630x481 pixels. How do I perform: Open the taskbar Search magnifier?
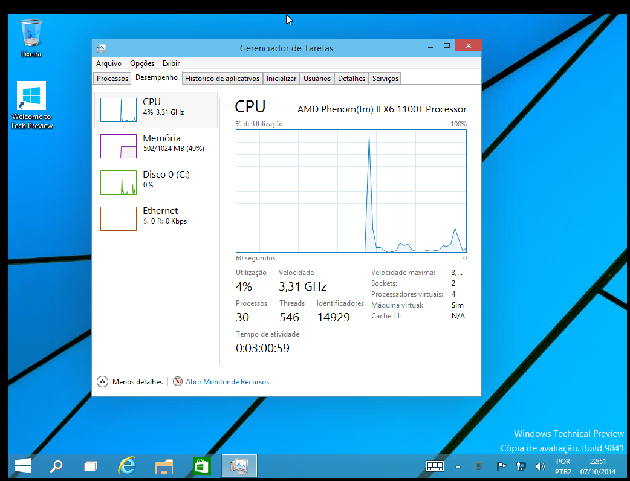56,466
